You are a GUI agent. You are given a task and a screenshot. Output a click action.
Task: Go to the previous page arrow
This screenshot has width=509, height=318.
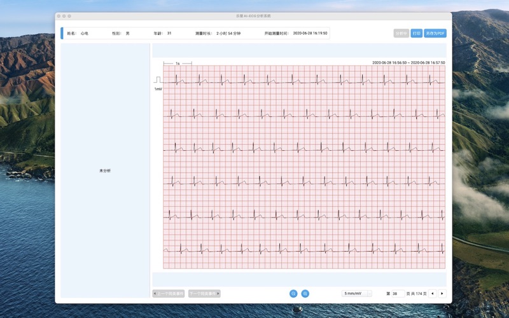pyautogui.click(x=433, y=293)
